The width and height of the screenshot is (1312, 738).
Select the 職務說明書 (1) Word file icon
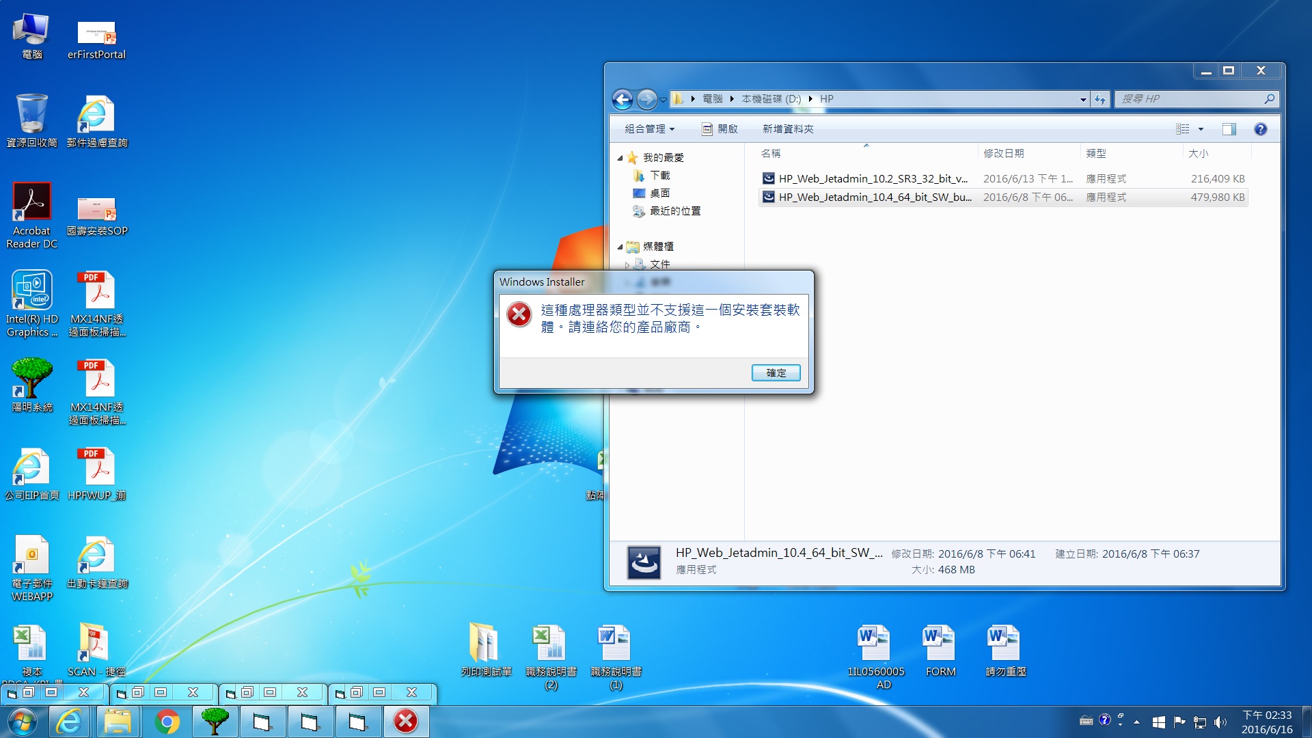(616, 656)
